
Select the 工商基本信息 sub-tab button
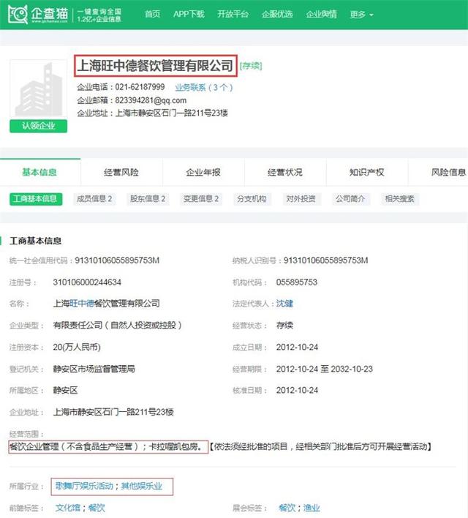point(36,199)
